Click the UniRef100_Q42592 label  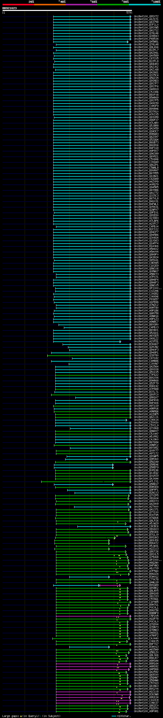146,672
